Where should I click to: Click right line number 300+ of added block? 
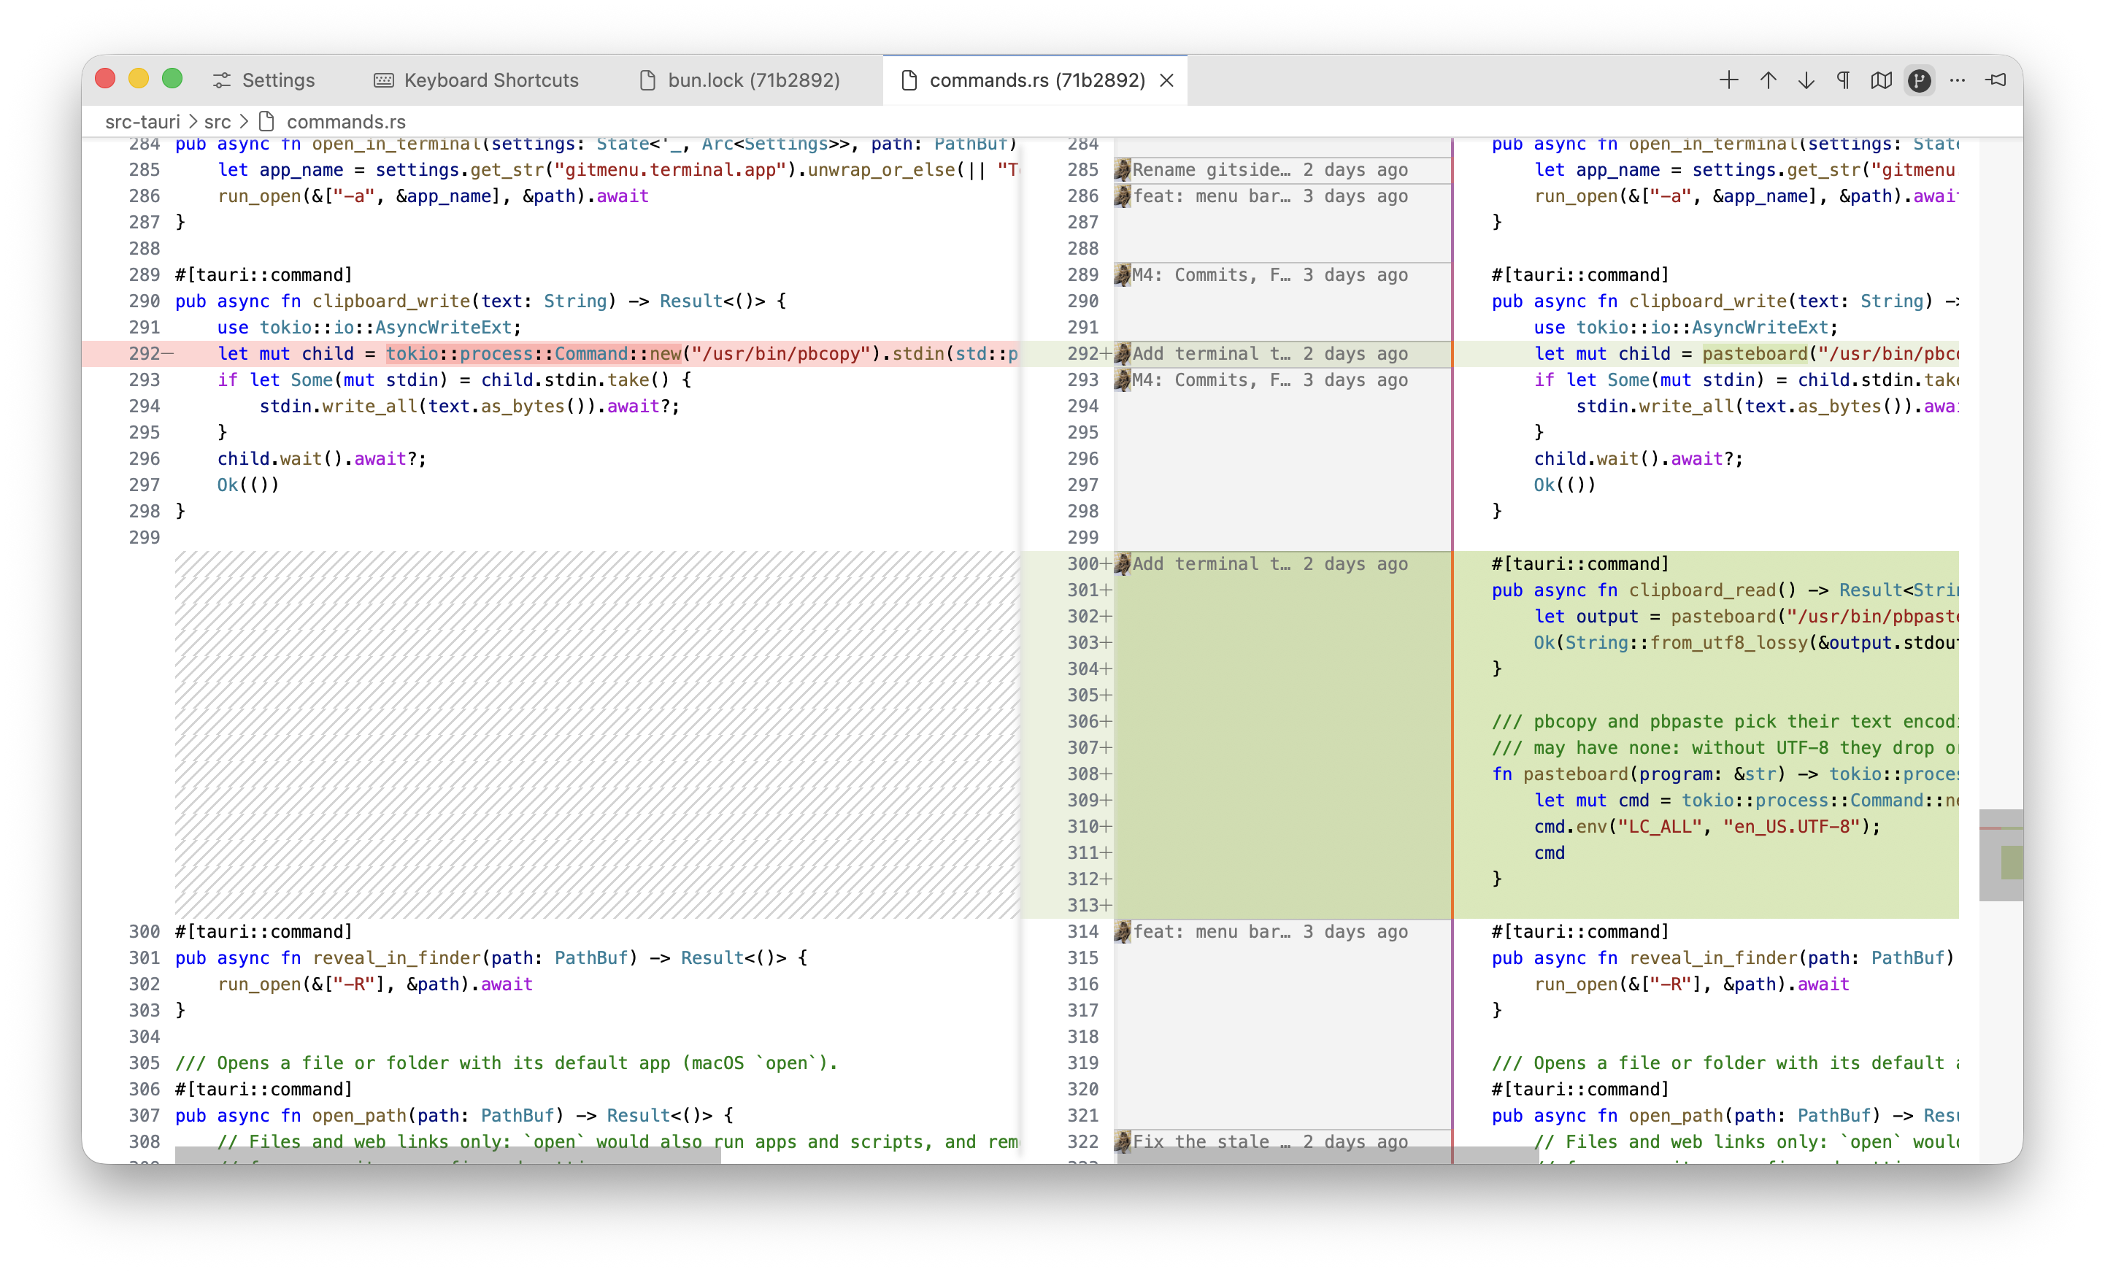(1083, 563)
